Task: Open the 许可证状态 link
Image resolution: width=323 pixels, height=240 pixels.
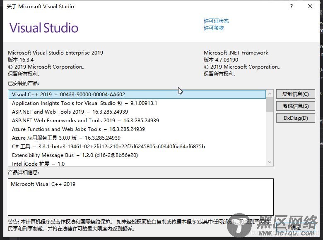Action: pos(216,21)
